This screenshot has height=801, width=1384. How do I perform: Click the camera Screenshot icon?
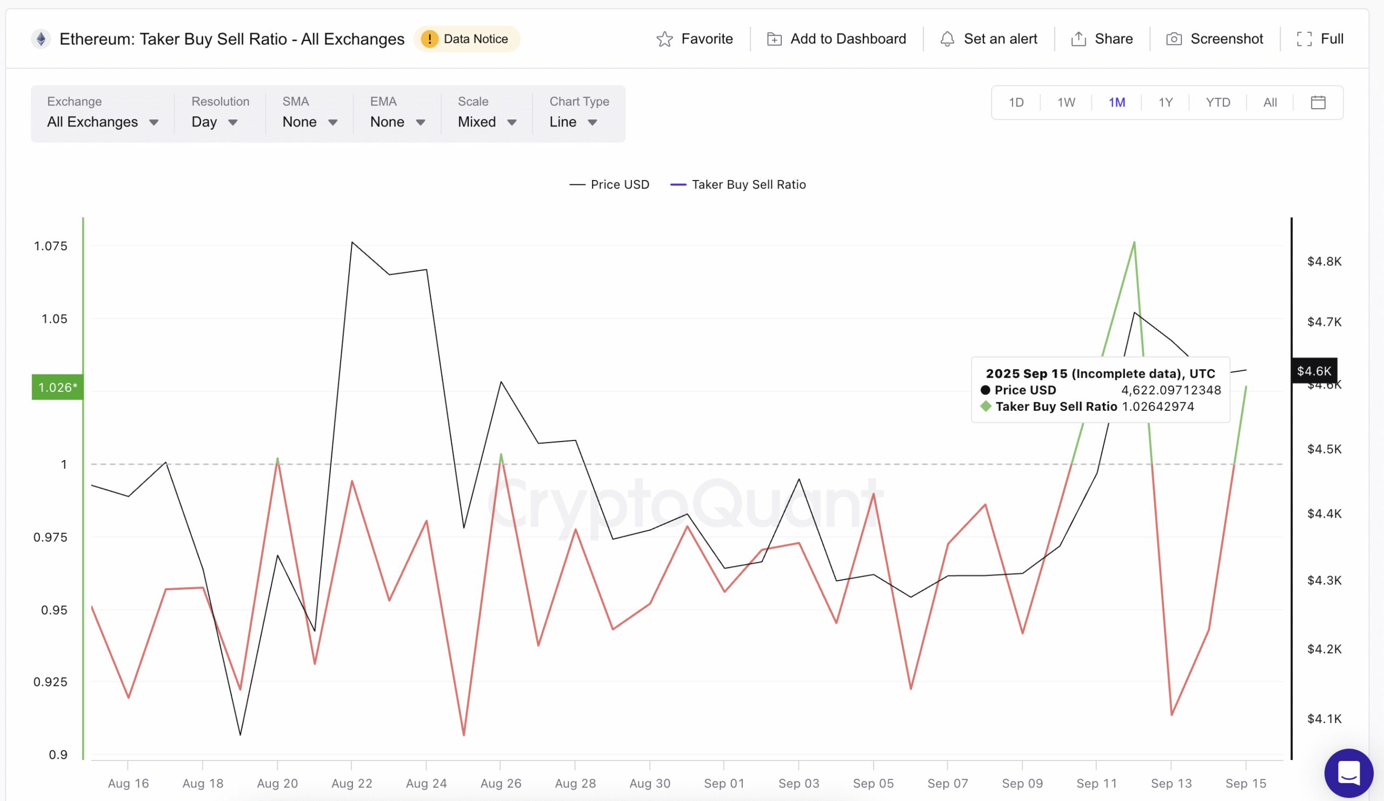[1175, 38]
